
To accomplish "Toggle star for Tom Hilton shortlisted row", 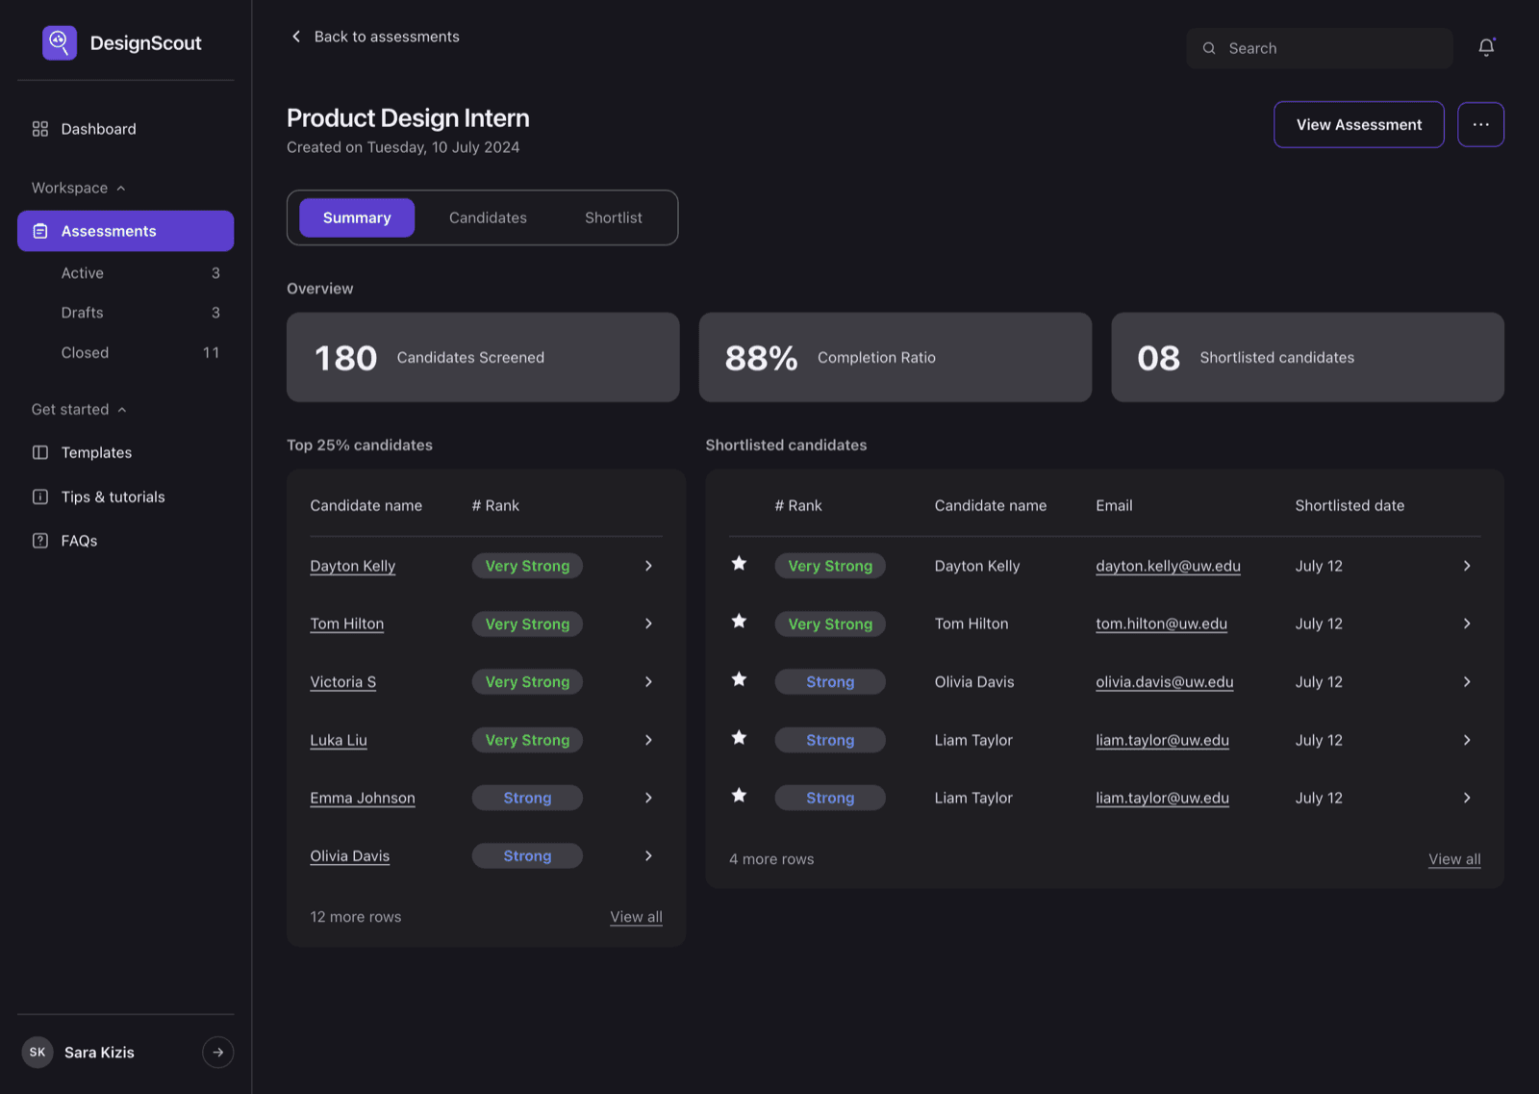I will [x=739, y=621].
